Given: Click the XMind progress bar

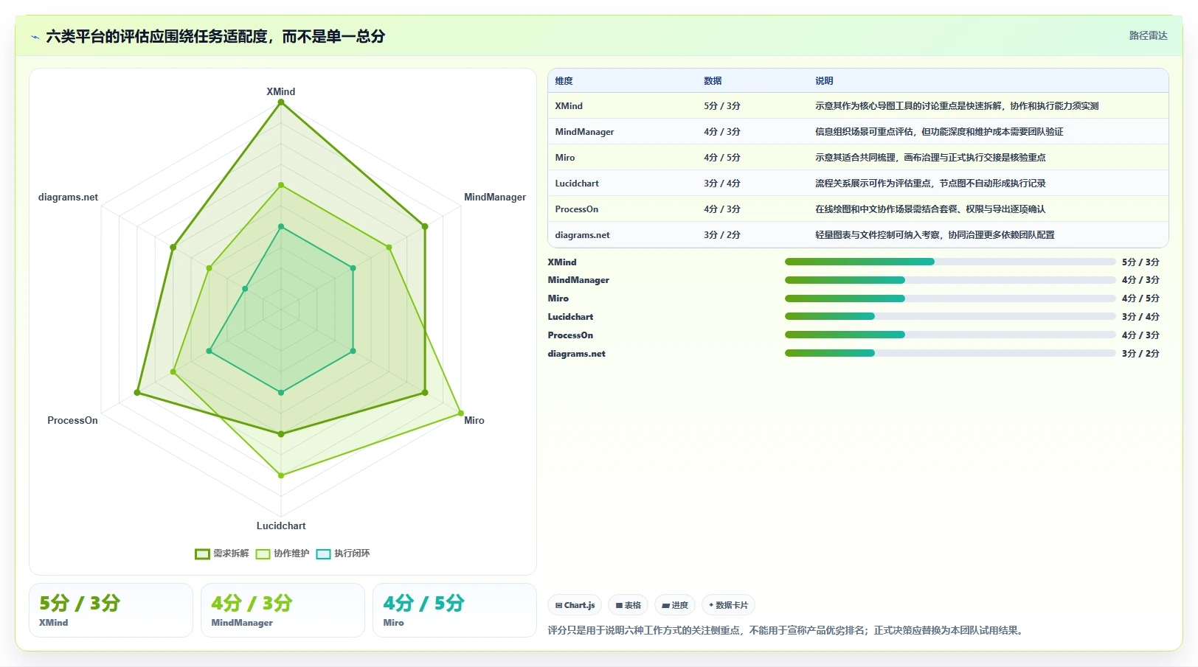Looking at the screenshot, I should (950, 262).
